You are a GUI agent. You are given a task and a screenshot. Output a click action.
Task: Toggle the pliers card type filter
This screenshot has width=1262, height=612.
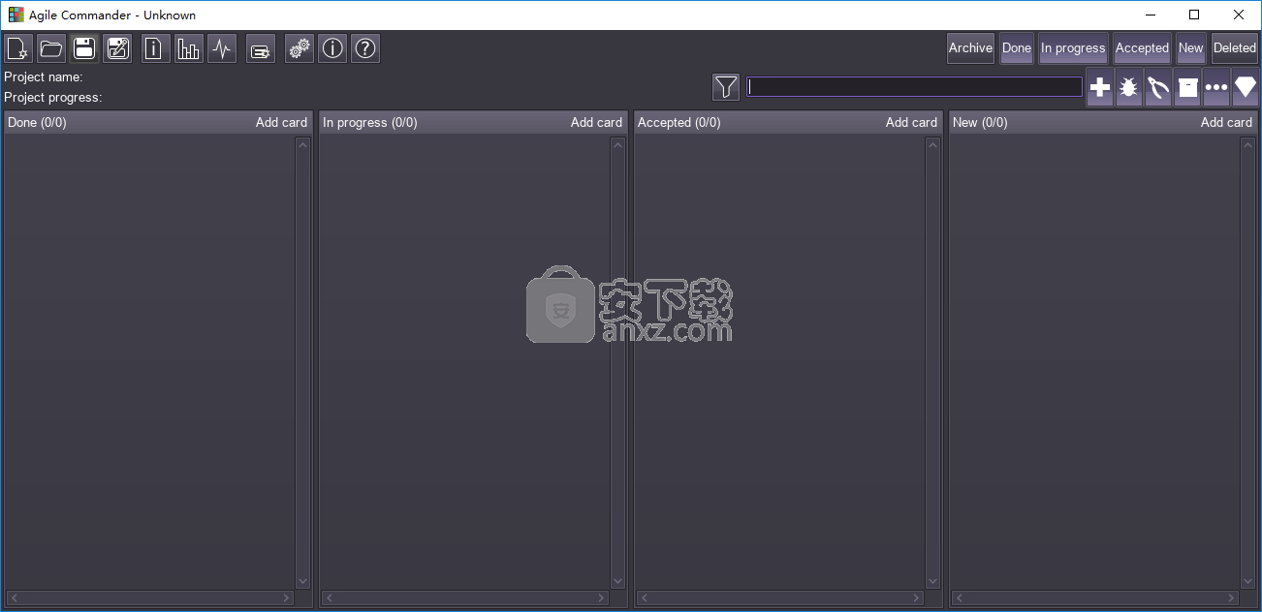click(x=1158, y=87)
